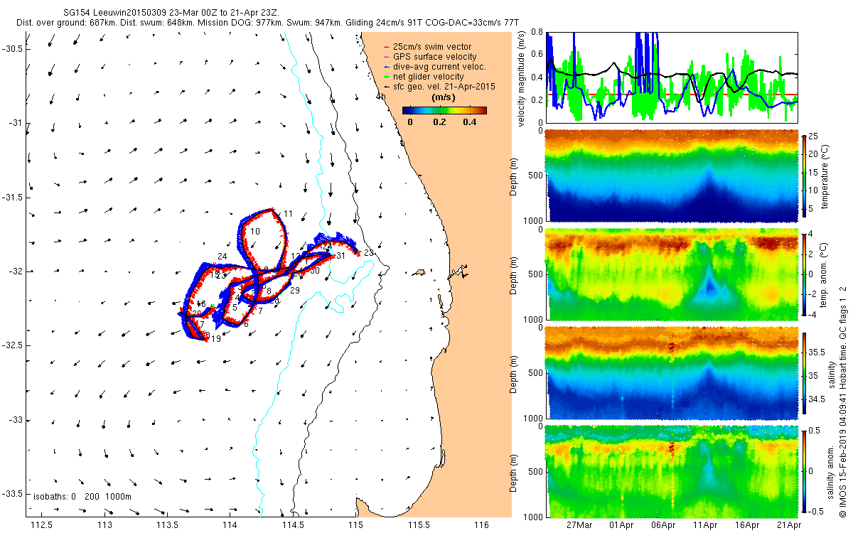Click the '16Apr' date tick label
Viewport: 853px width, 533px height.
[747, 525]
